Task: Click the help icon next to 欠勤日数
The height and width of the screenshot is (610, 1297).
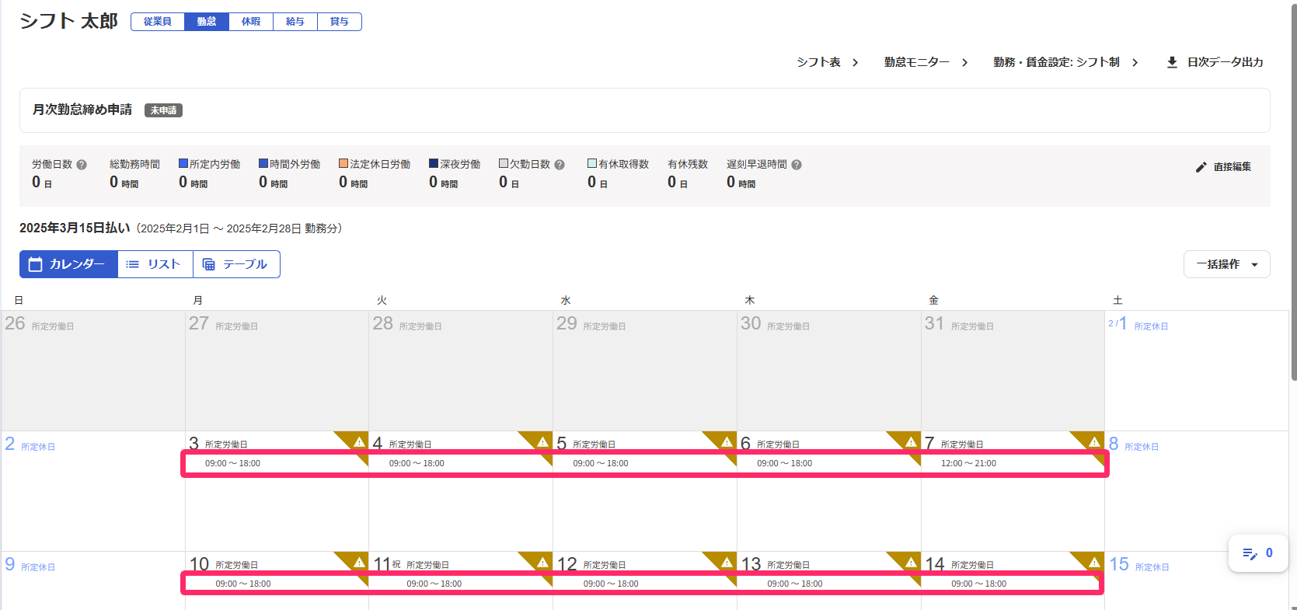Action: coord(560,165)
